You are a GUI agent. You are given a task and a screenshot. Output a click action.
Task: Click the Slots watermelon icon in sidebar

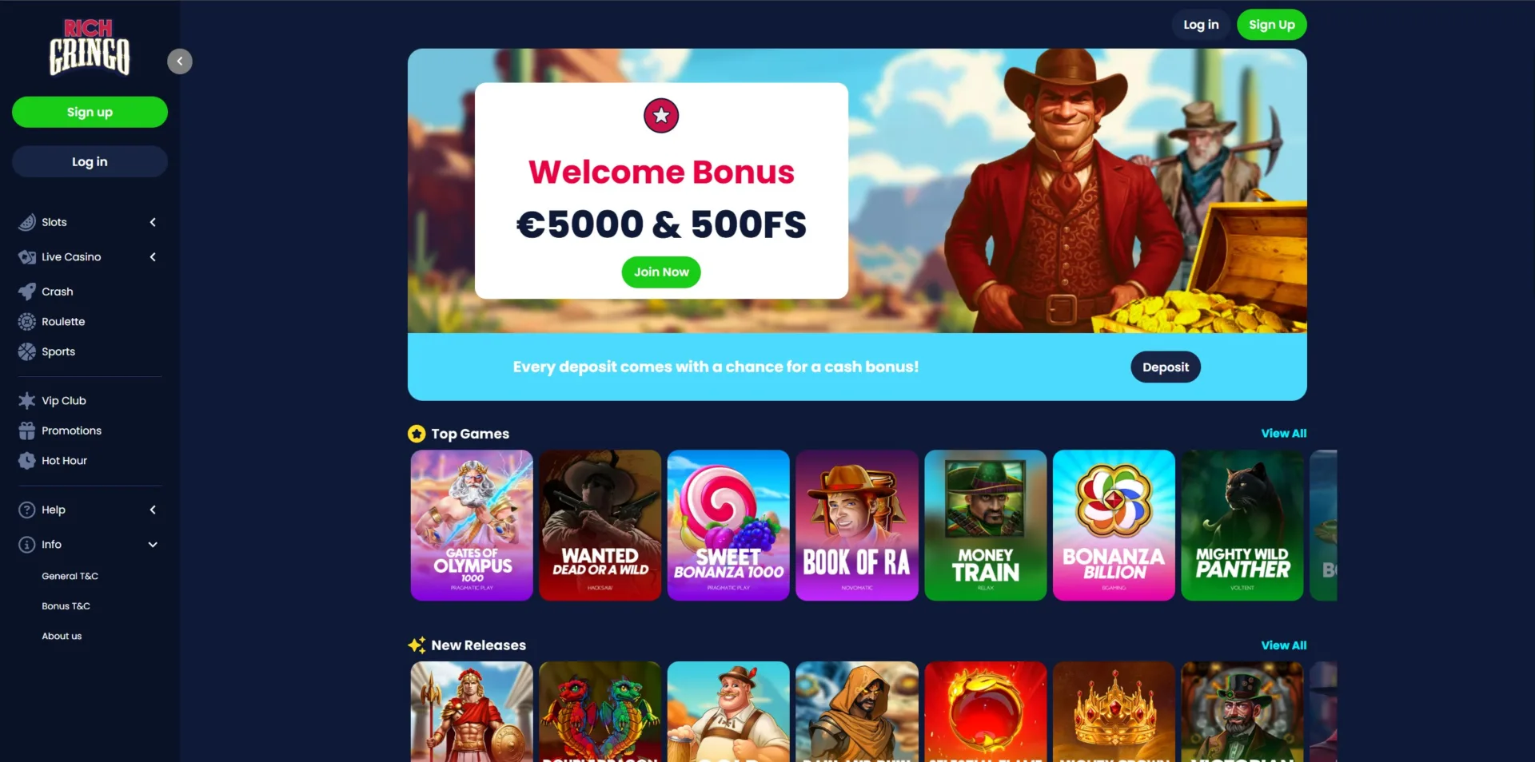[x=27, y=222]
